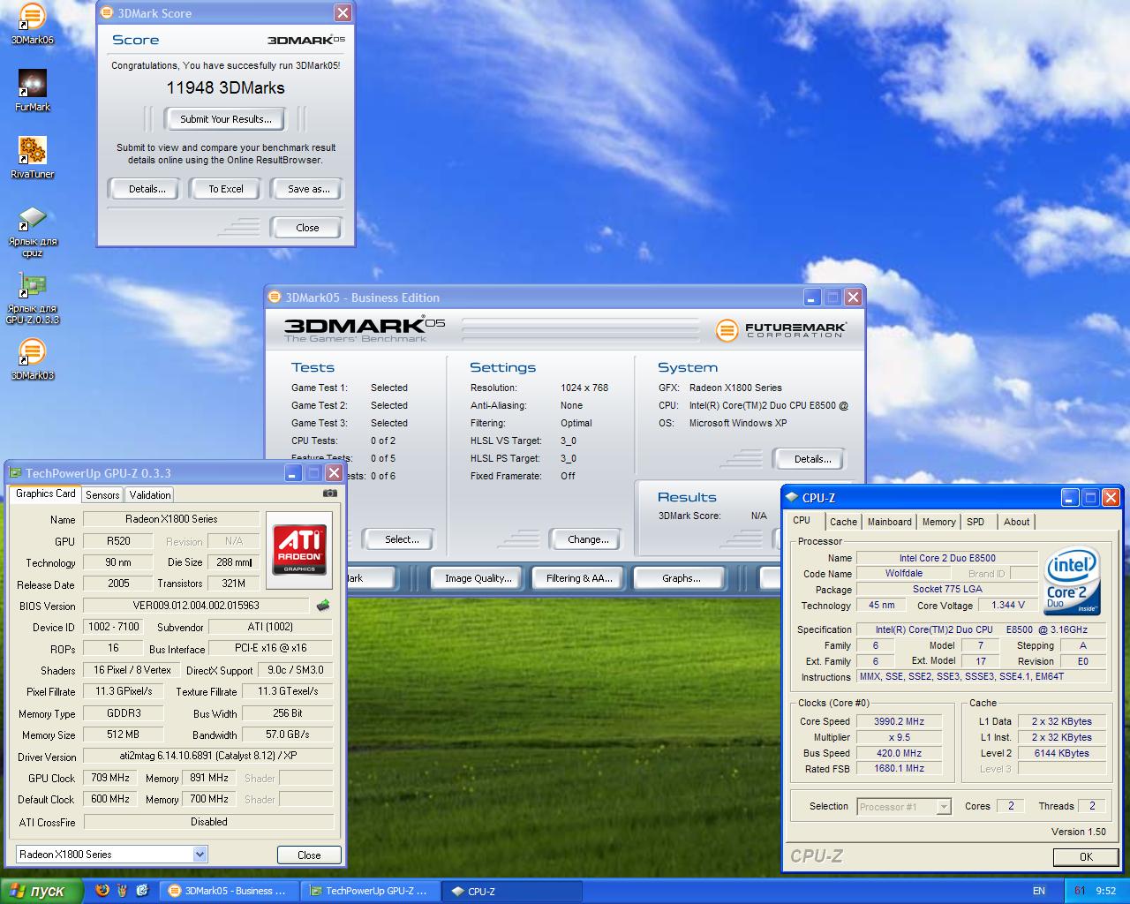
Task: Click the 3DMark Score title bar icon
Action: point(108,13)
